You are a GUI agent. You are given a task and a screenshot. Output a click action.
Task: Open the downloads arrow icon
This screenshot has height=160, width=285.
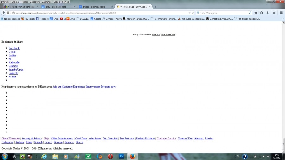point(268,13)
